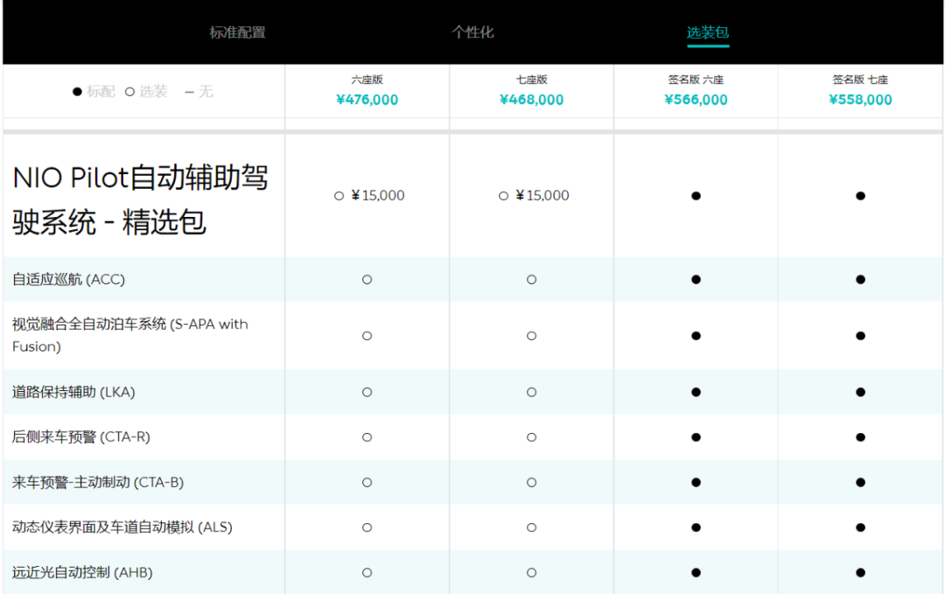Click the 签名版 六座 ¥566,000 price
The width and height of the screenshot is (945, 594).
click(696, 100)
